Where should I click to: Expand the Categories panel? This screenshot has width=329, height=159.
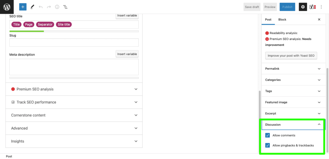(293, 80)
